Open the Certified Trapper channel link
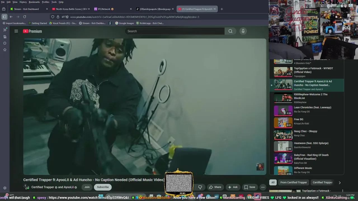This screenshot has width=358, height=201. point(43,187)
